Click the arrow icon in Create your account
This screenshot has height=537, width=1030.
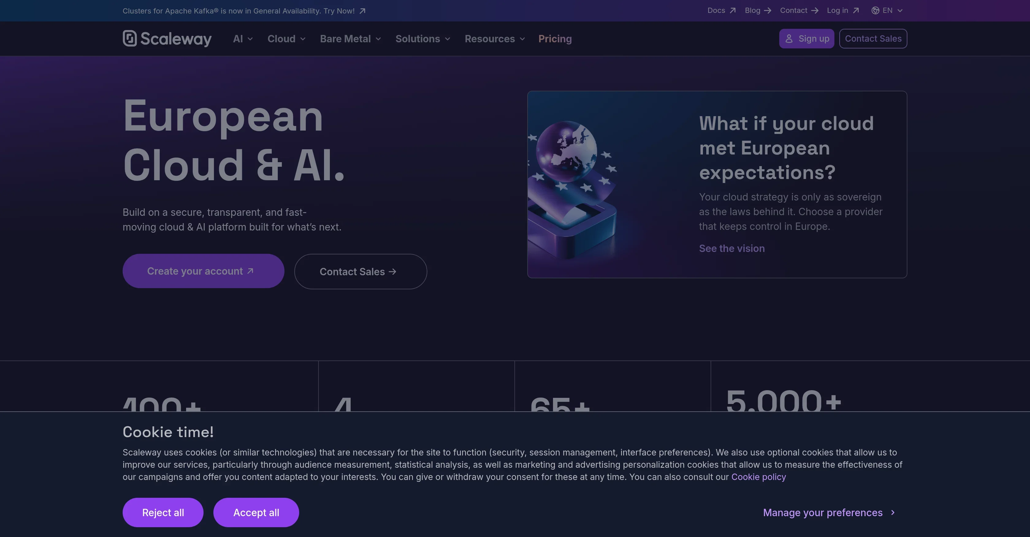tap(250, 271)
